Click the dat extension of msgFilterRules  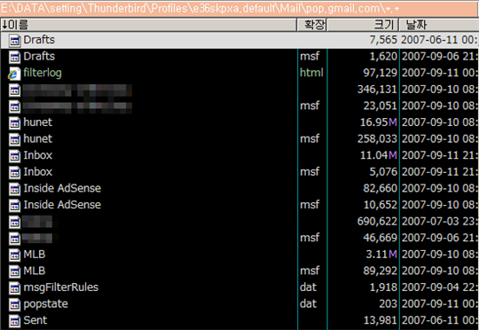tap(308, 287)
